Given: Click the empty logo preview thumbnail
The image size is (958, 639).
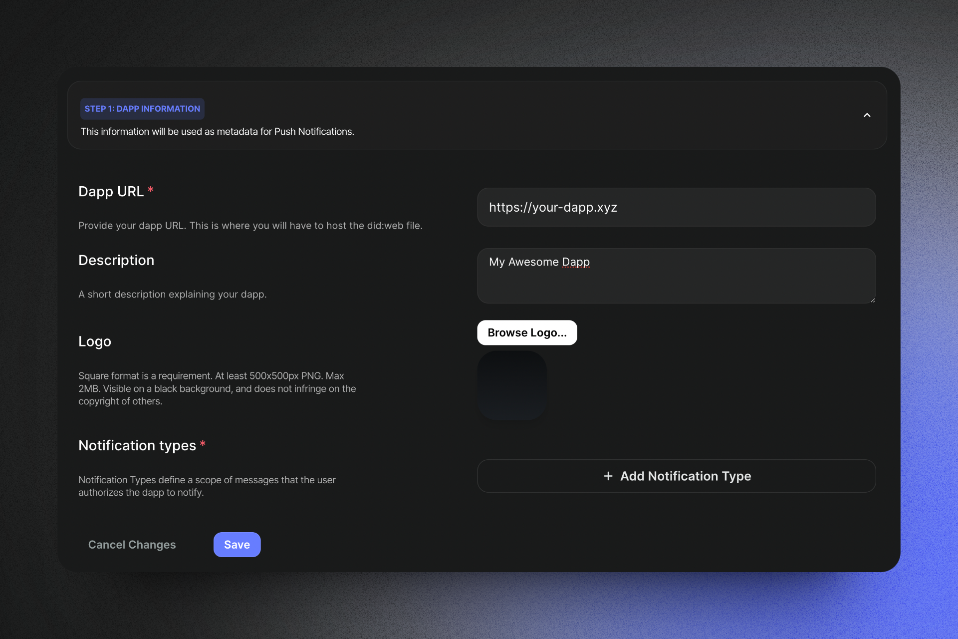Looking at the screenshot, I should click(512, 385).
